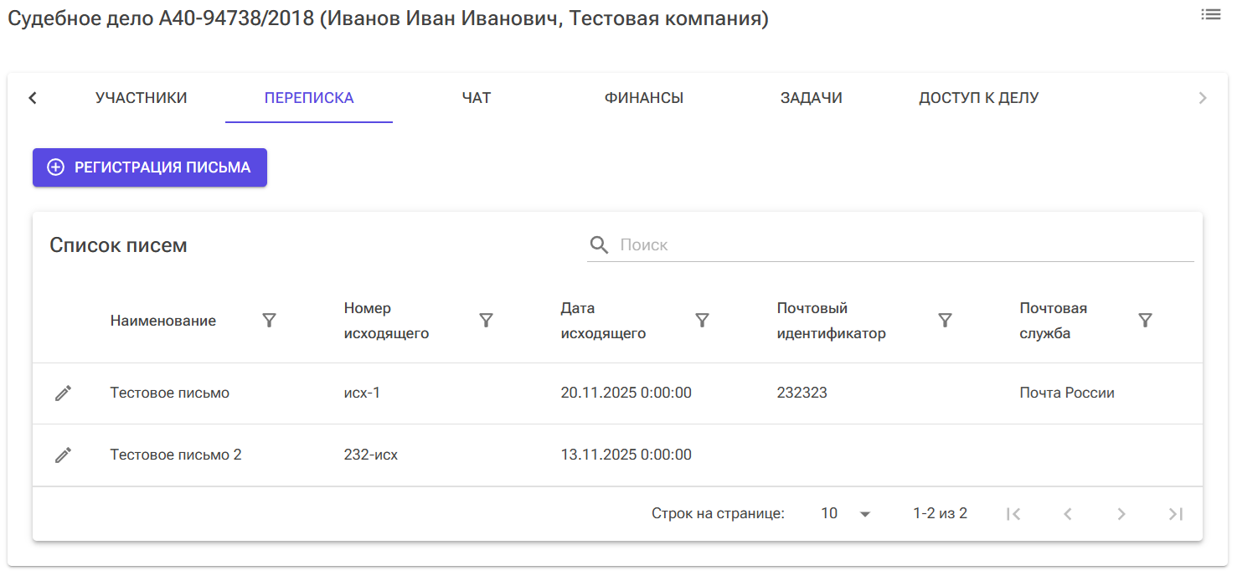Image resolution: width=1237 pixels, height=576 pixels.
Task: Filter by Почтовая служба column
Action: tap(1145, 320)
